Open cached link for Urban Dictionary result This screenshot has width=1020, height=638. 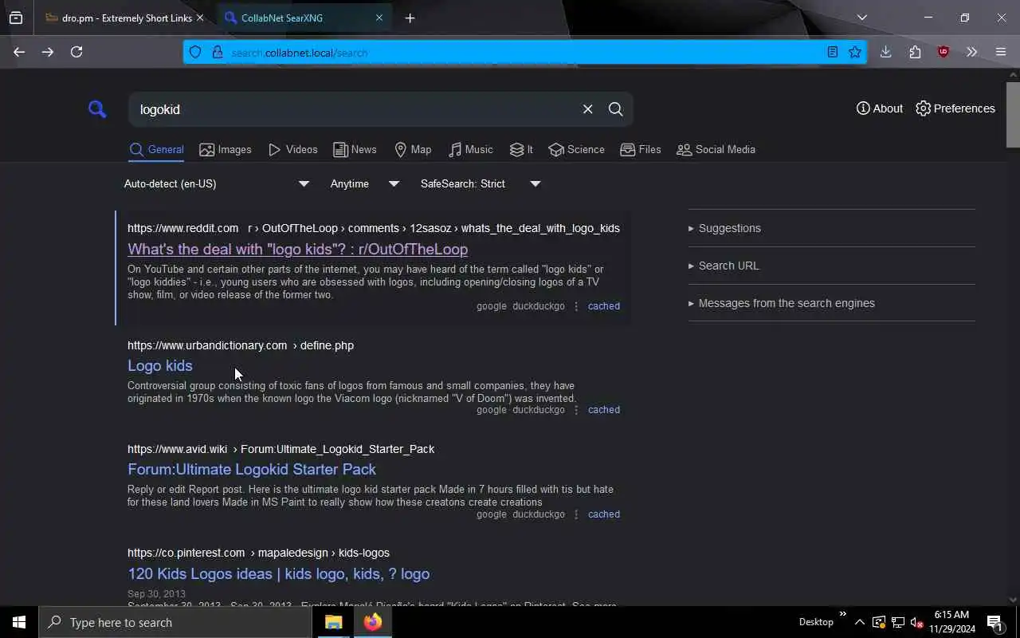click(x=603, y=410)
